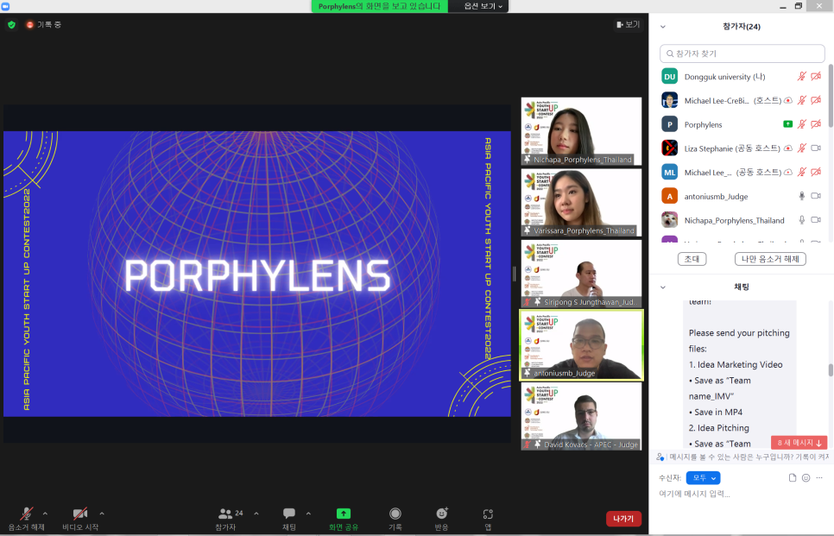Click antoniusmb_Judge microphone icon in list

(801, 196)
